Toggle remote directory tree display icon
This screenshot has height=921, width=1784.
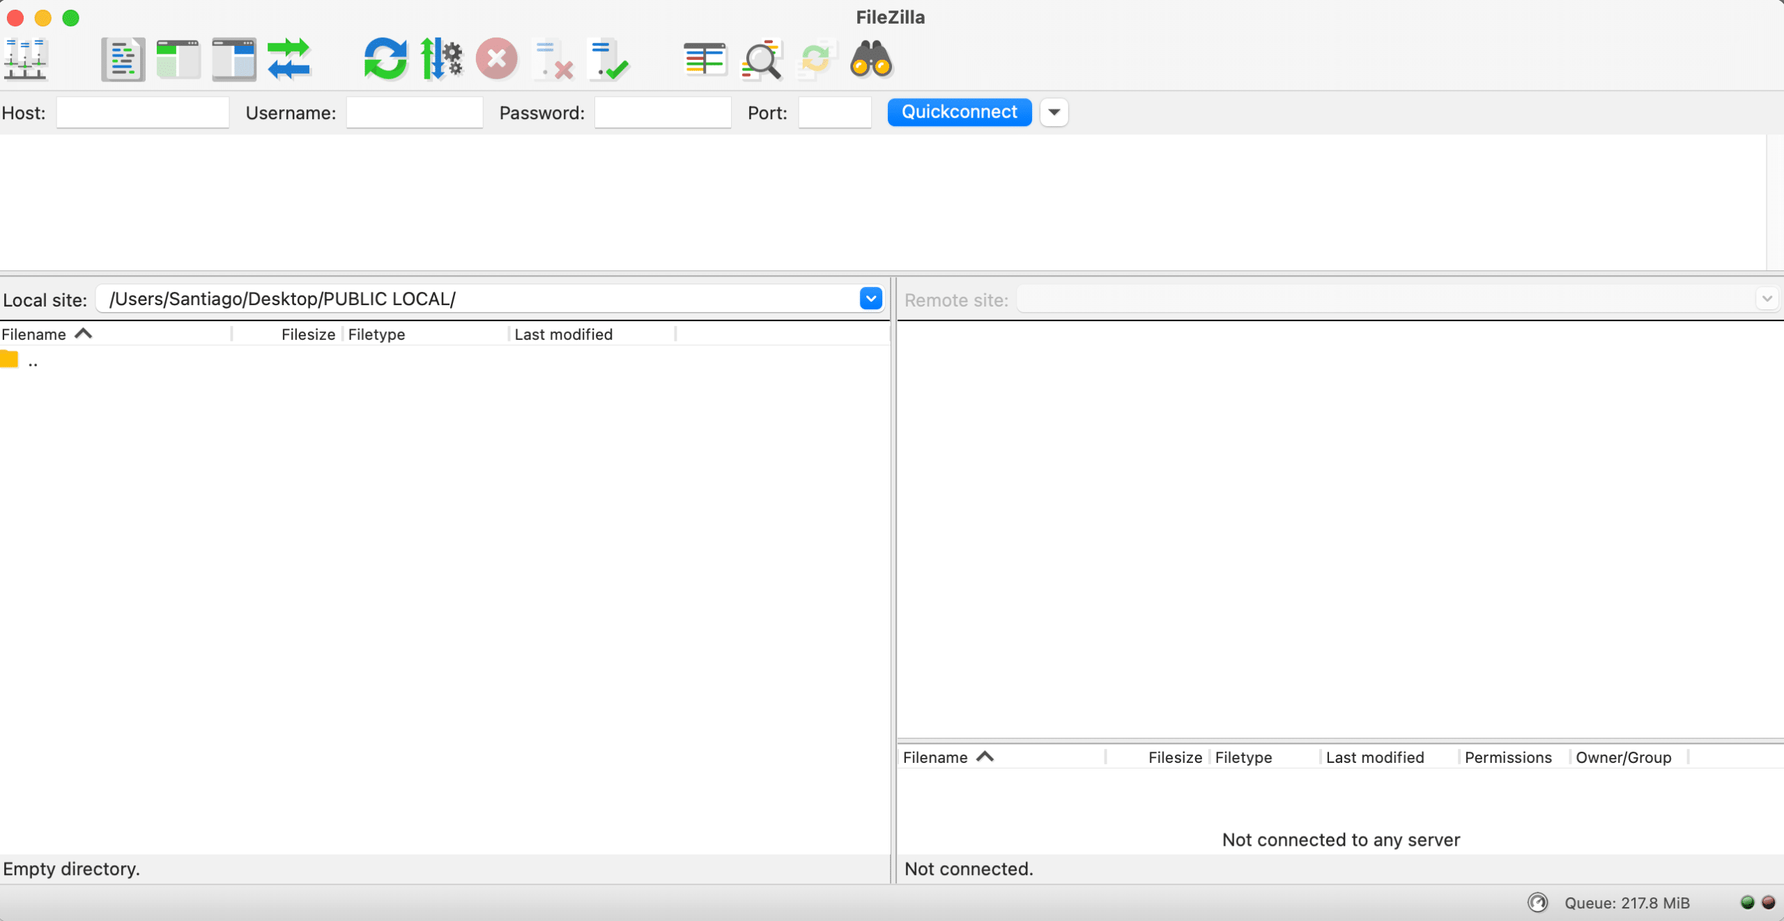click(234, 59)
